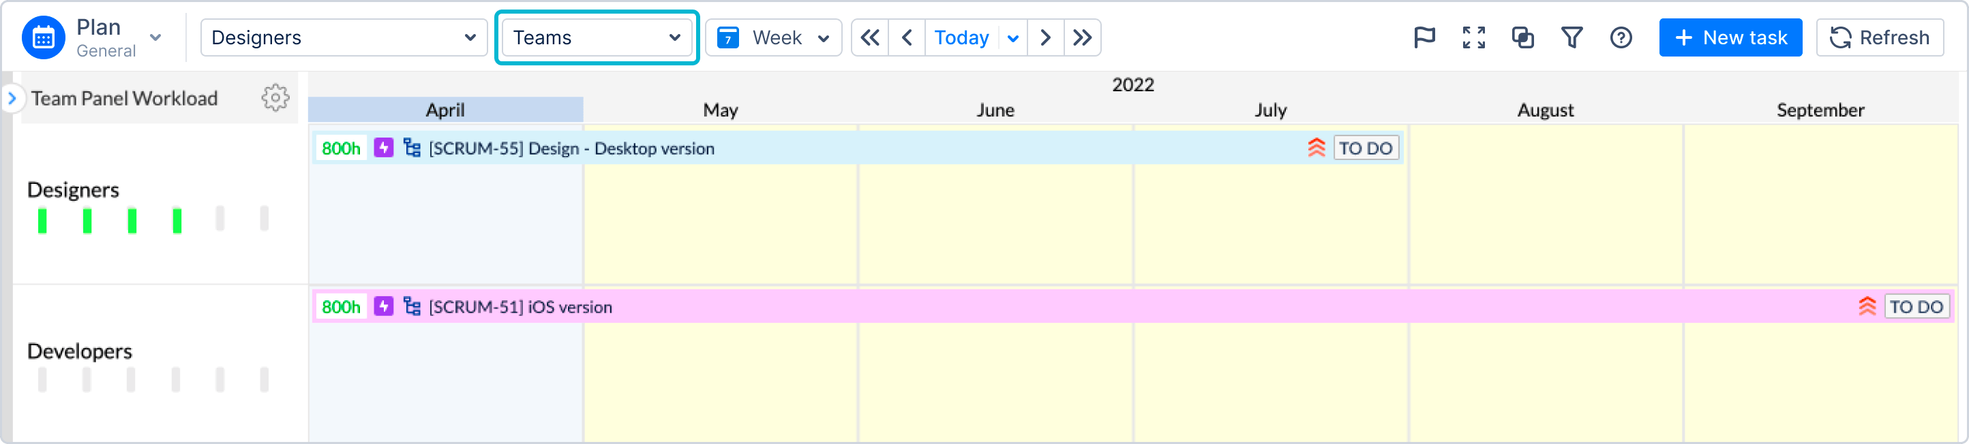
Task: Go to the next period with the right arrow
Action: coord(1045,37)
